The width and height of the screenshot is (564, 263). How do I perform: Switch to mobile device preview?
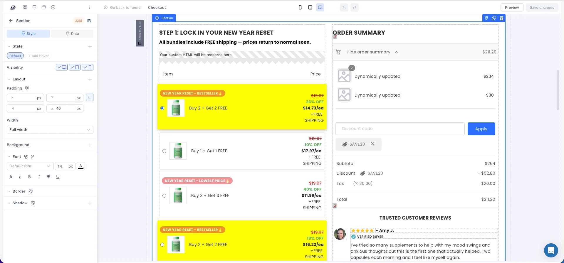(300, 7)
